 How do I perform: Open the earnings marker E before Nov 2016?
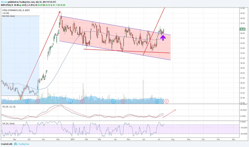[37, 101]
